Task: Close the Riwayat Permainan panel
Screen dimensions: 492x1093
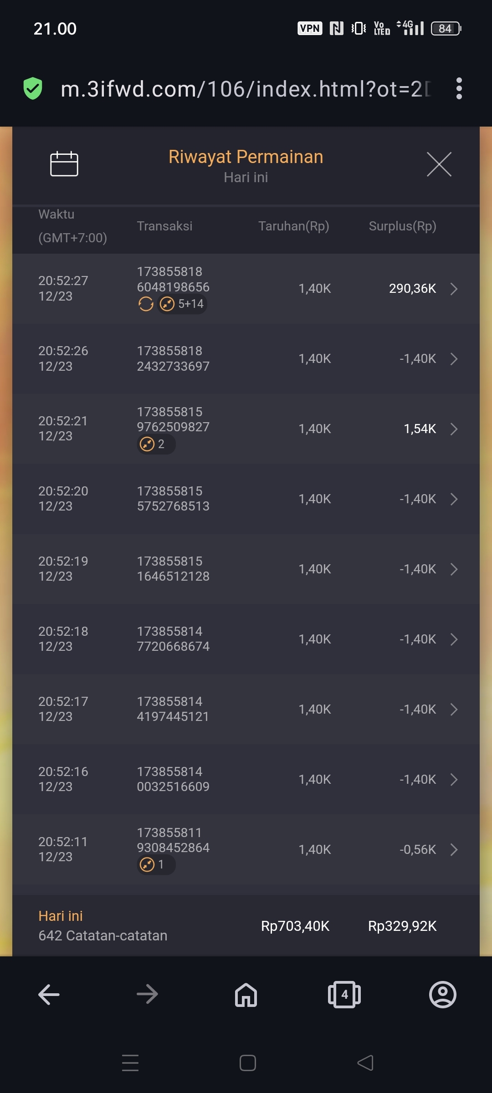Action: pyautogui.click(x=439, y=164)
